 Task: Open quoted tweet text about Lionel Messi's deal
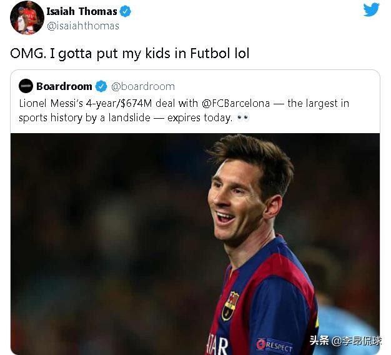pos(184,111)
